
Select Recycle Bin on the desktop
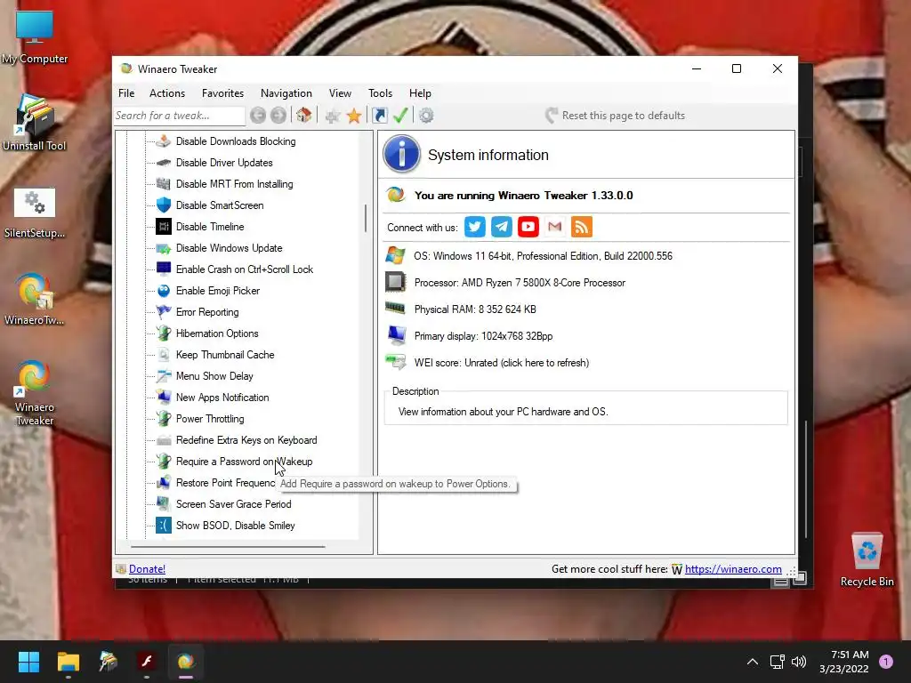tap(867, 558)
